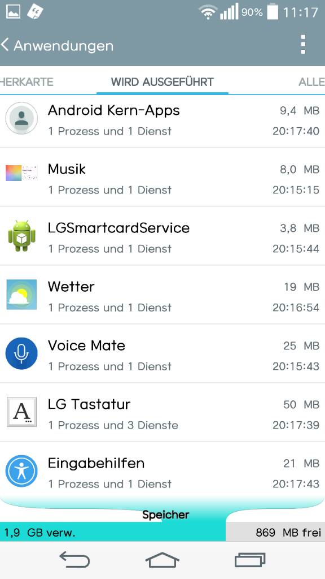Select the WIRD AUSGEFÜHRT tab
Image resolution: width=325 pixels, height=579 pixels.
coord(162,81)
